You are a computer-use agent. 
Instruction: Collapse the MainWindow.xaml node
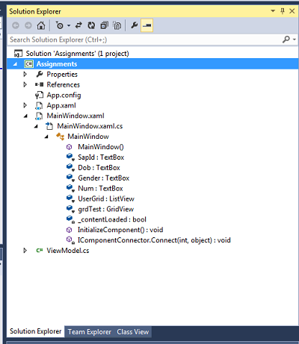pyautogui.click(x=25, y=116)
